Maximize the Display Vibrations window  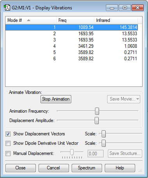125,8
